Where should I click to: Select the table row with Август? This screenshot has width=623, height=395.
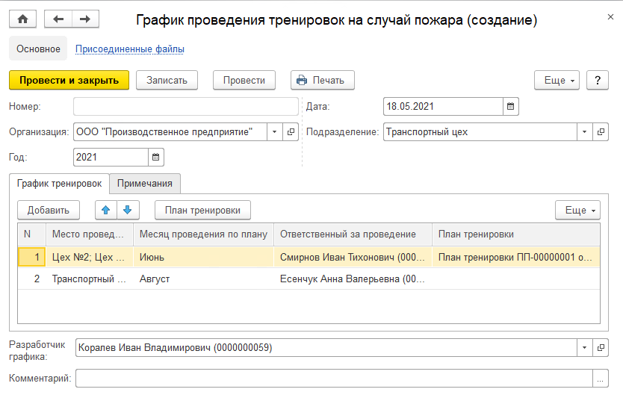pos(202,279)
